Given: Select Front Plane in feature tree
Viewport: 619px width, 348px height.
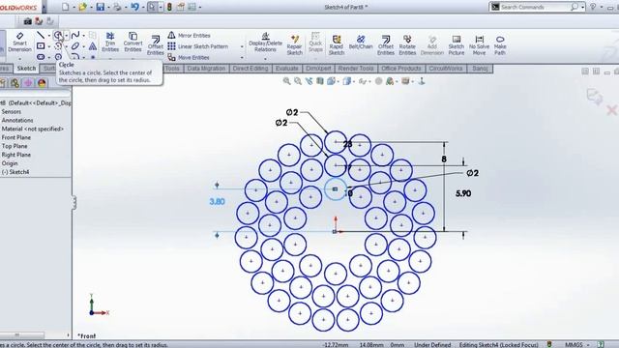Looking at the screenshot, I should [16, 137].
